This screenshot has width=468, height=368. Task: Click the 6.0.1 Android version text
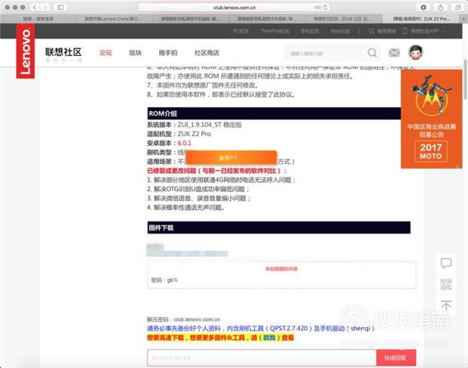click(x=184, y=143)
